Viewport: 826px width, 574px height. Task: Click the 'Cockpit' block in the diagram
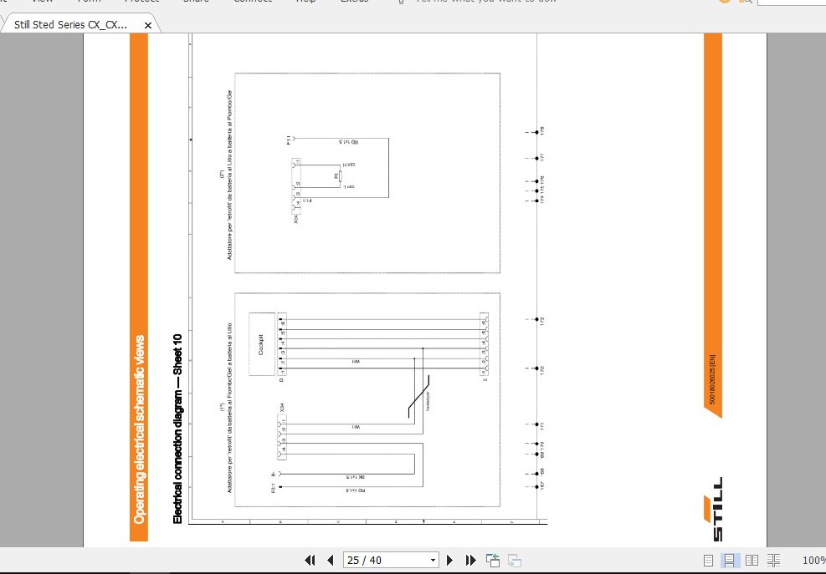261,344
